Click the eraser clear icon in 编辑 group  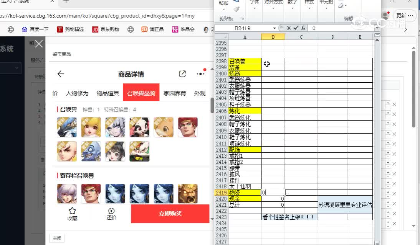[341, 6]
